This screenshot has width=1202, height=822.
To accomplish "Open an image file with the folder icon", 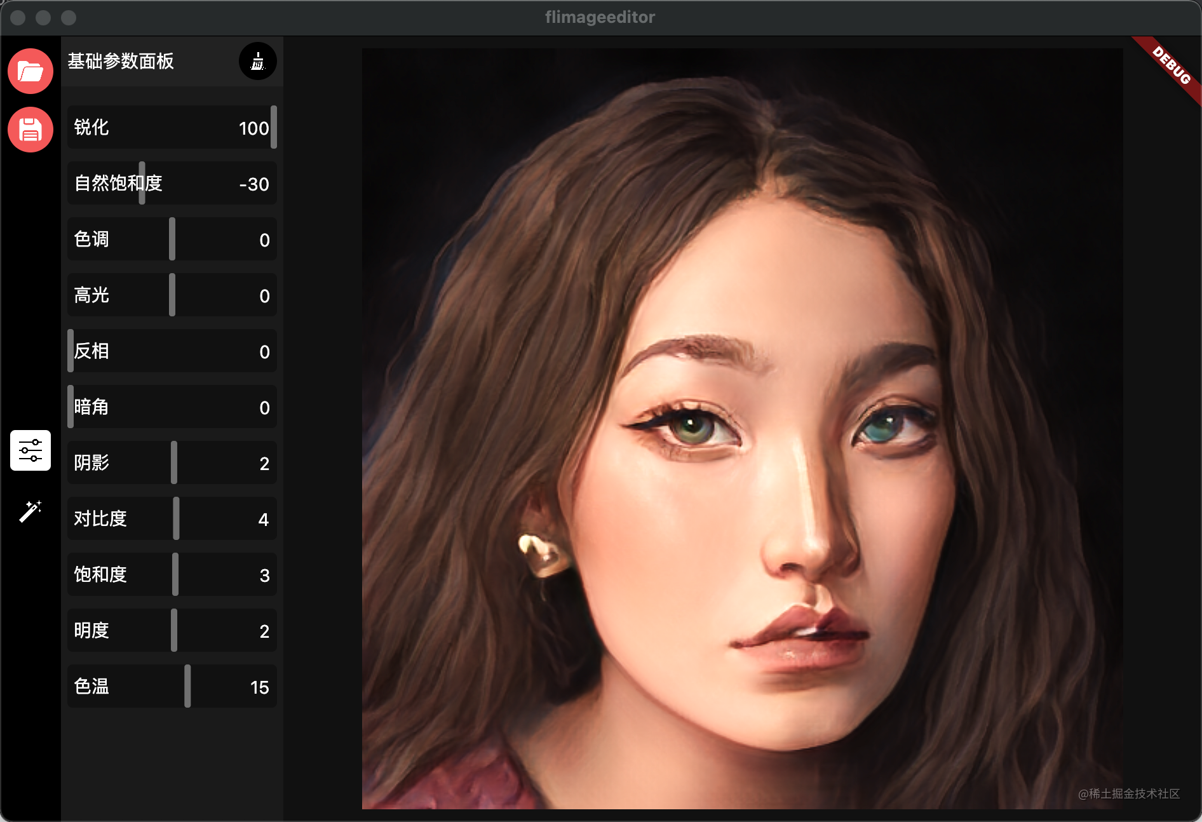I will point(30,71).
